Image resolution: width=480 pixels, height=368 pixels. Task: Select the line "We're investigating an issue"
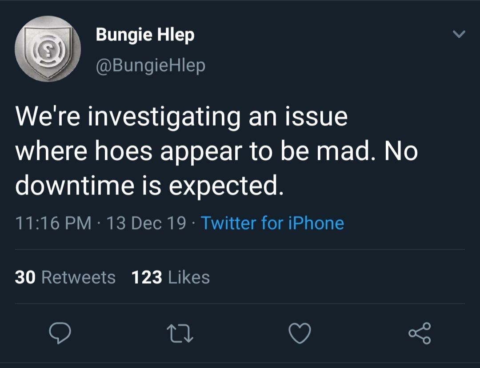pyautogui.click(x=181, y=117)
